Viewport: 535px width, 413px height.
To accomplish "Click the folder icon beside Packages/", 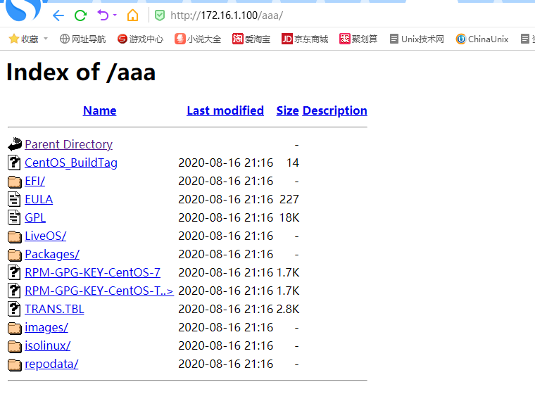I will [15, 255].
